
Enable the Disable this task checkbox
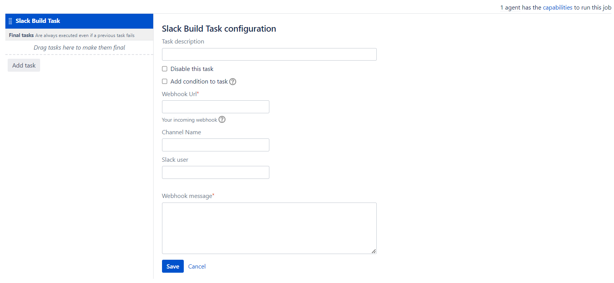click(165, 69)
